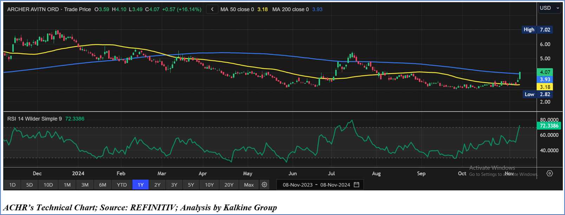This screenshot has height=215, width=565.
Task: Select the 2Y time range
Action: (x=157, y=185)
